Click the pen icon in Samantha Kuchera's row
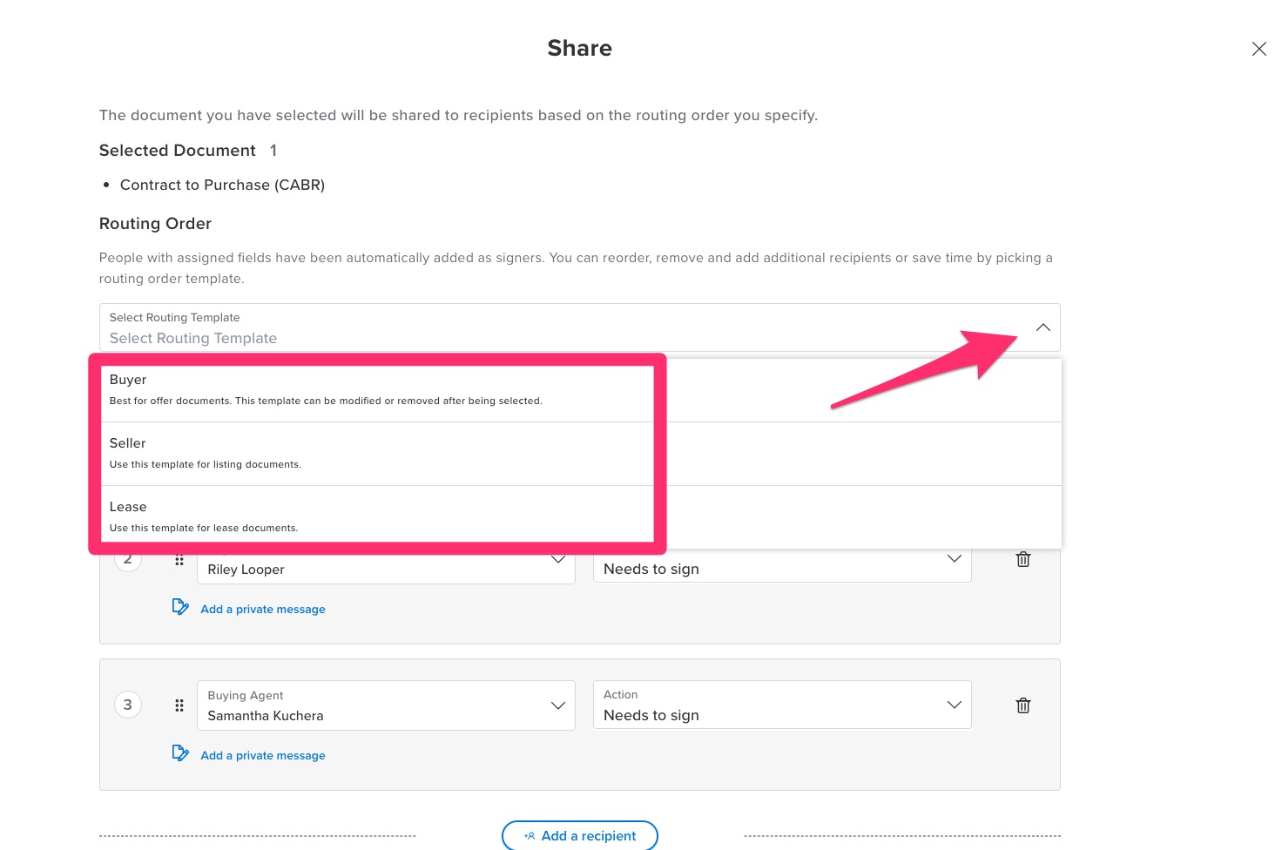1282x850 pixels. pyautogui.click(x=180, y=752)
